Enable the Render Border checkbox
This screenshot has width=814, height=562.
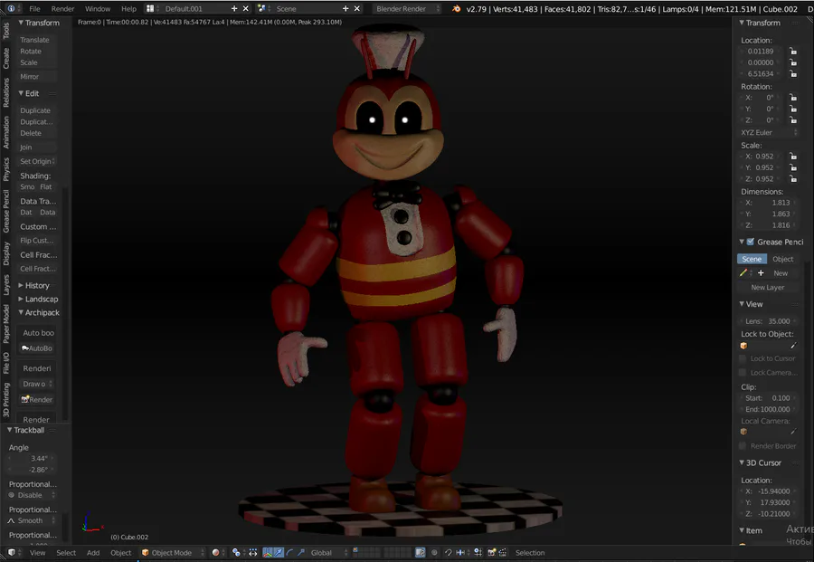tap(743, 445)
